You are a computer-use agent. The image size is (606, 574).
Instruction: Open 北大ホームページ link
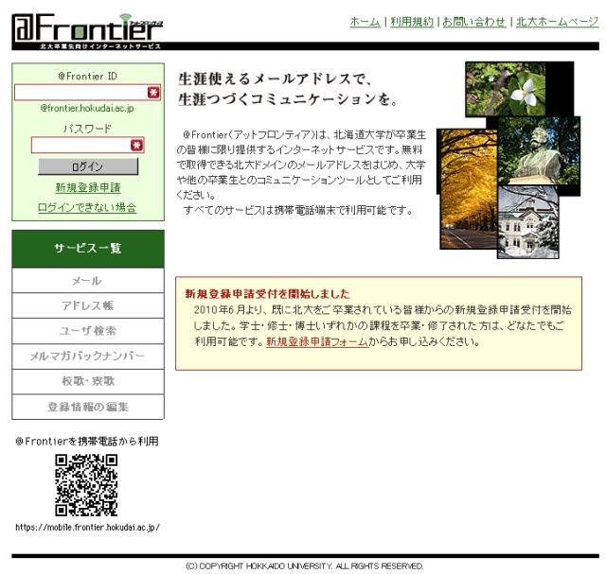pyautogui.click(x=558, y=22)
